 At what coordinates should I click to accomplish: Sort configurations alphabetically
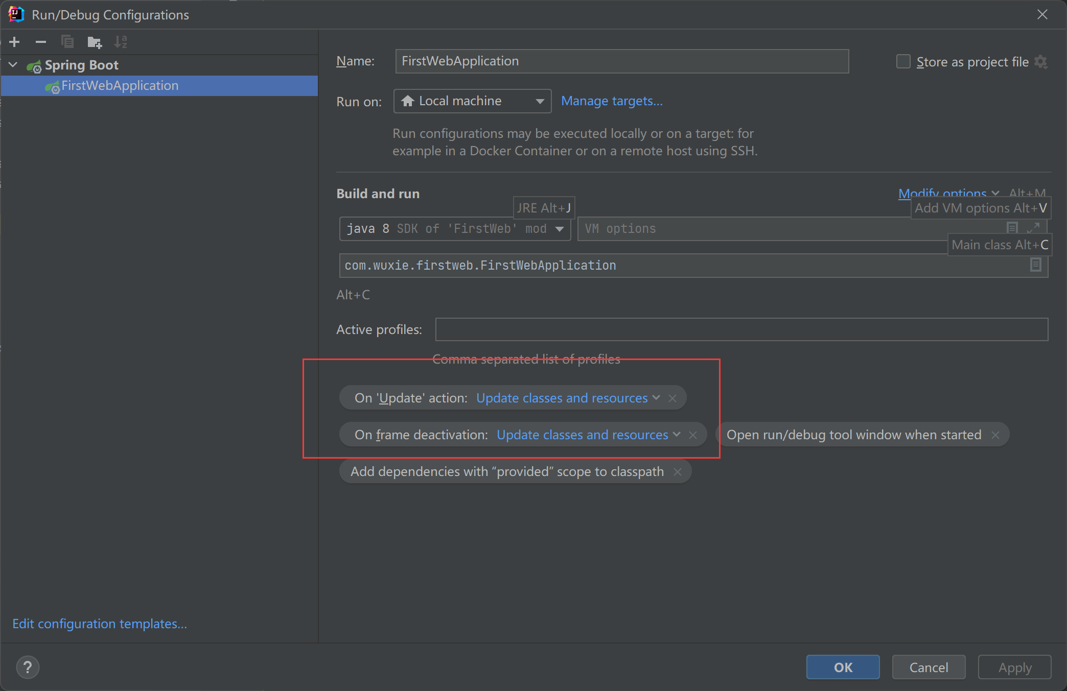(x=121, y=42)
